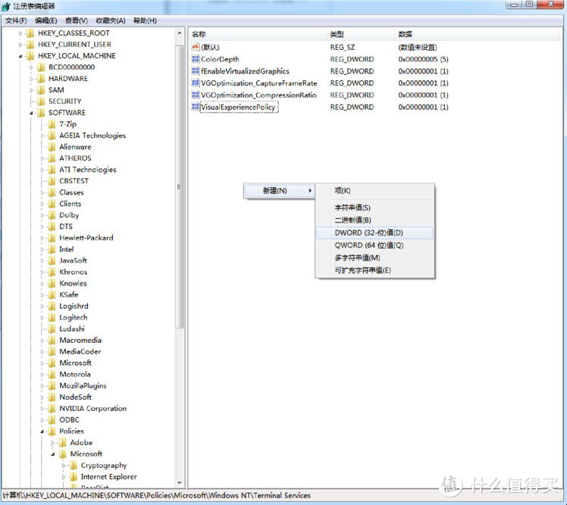Select the fEnableVirtualizedGraphics value icon
567x505 pixels.
195,71
